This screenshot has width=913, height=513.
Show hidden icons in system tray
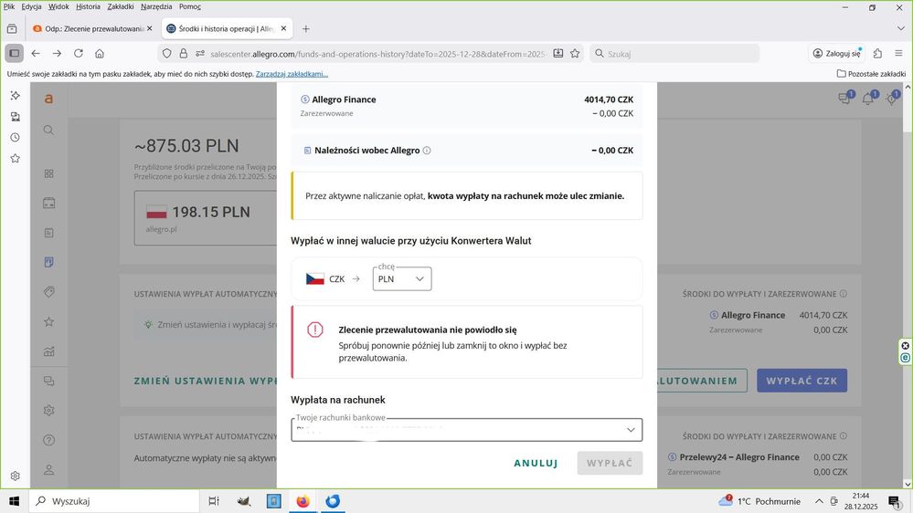click(x=820, y=501)
